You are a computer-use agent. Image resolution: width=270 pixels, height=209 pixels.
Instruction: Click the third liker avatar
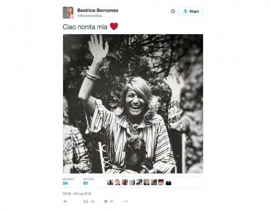coord(125,182)
